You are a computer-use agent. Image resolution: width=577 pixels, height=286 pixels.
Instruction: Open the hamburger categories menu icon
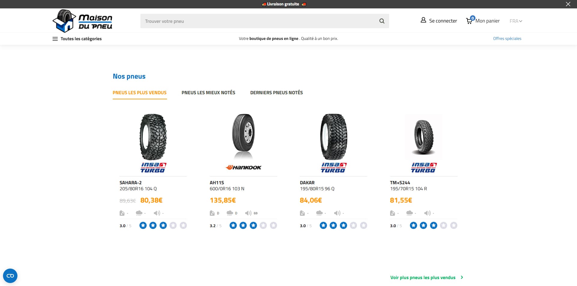point(55,39)
